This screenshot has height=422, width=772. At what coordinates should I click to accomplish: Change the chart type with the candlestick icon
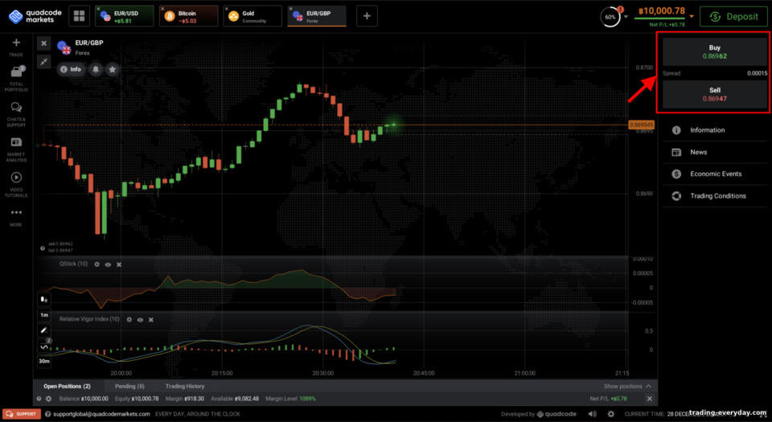[44, 299]
